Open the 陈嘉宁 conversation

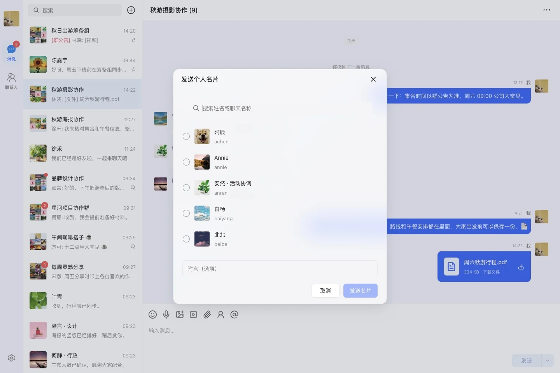[x=82, y=64]
